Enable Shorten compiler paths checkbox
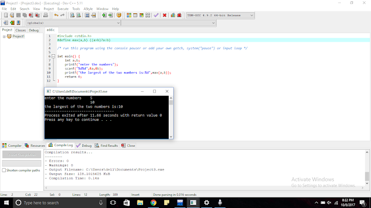The width and height of the screenshot is (371, 208). (4, 170)
